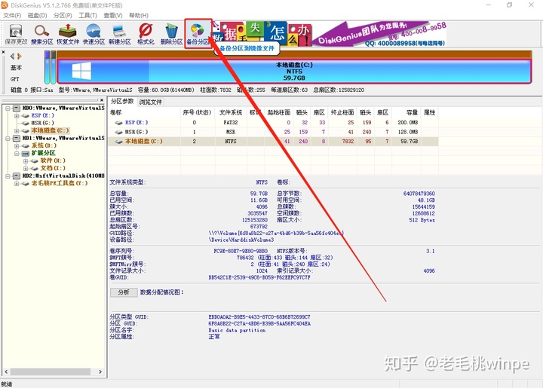Image resolution: width=543 pixels, height=388 pixels.
Task: Switch to the 浏览文件 tab
Action: [x=150, y=102]
